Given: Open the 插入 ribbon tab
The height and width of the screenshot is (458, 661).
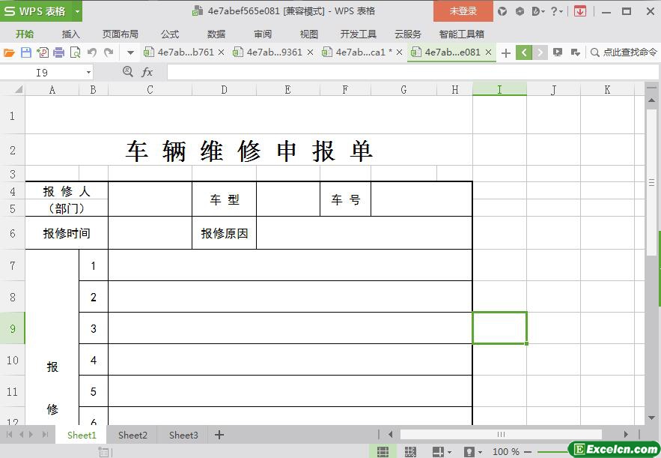Looking at the screenshot, I should point(70,34).
